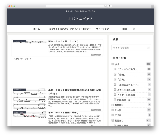Open article 革命・その５（練習曲の練習とは
Image resolution: width=161 pixels, height=136 pixels.
coord(75,92)
